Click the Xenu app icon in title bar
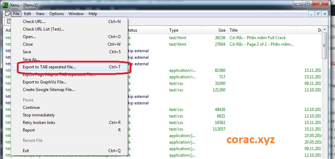 point(5,5)
